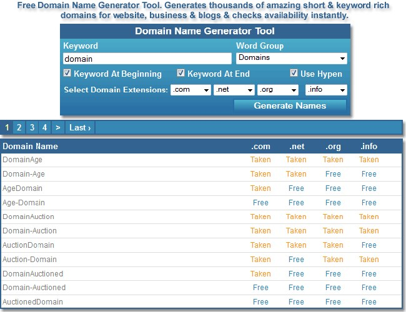Toggle the Keyword At Beginning checkbox
Screen dimensions: 406x312
[x=67, y=74]
